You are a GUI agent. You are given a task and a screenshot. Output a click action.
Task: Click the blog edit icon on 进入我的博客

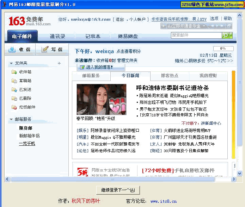pos(82,67)
